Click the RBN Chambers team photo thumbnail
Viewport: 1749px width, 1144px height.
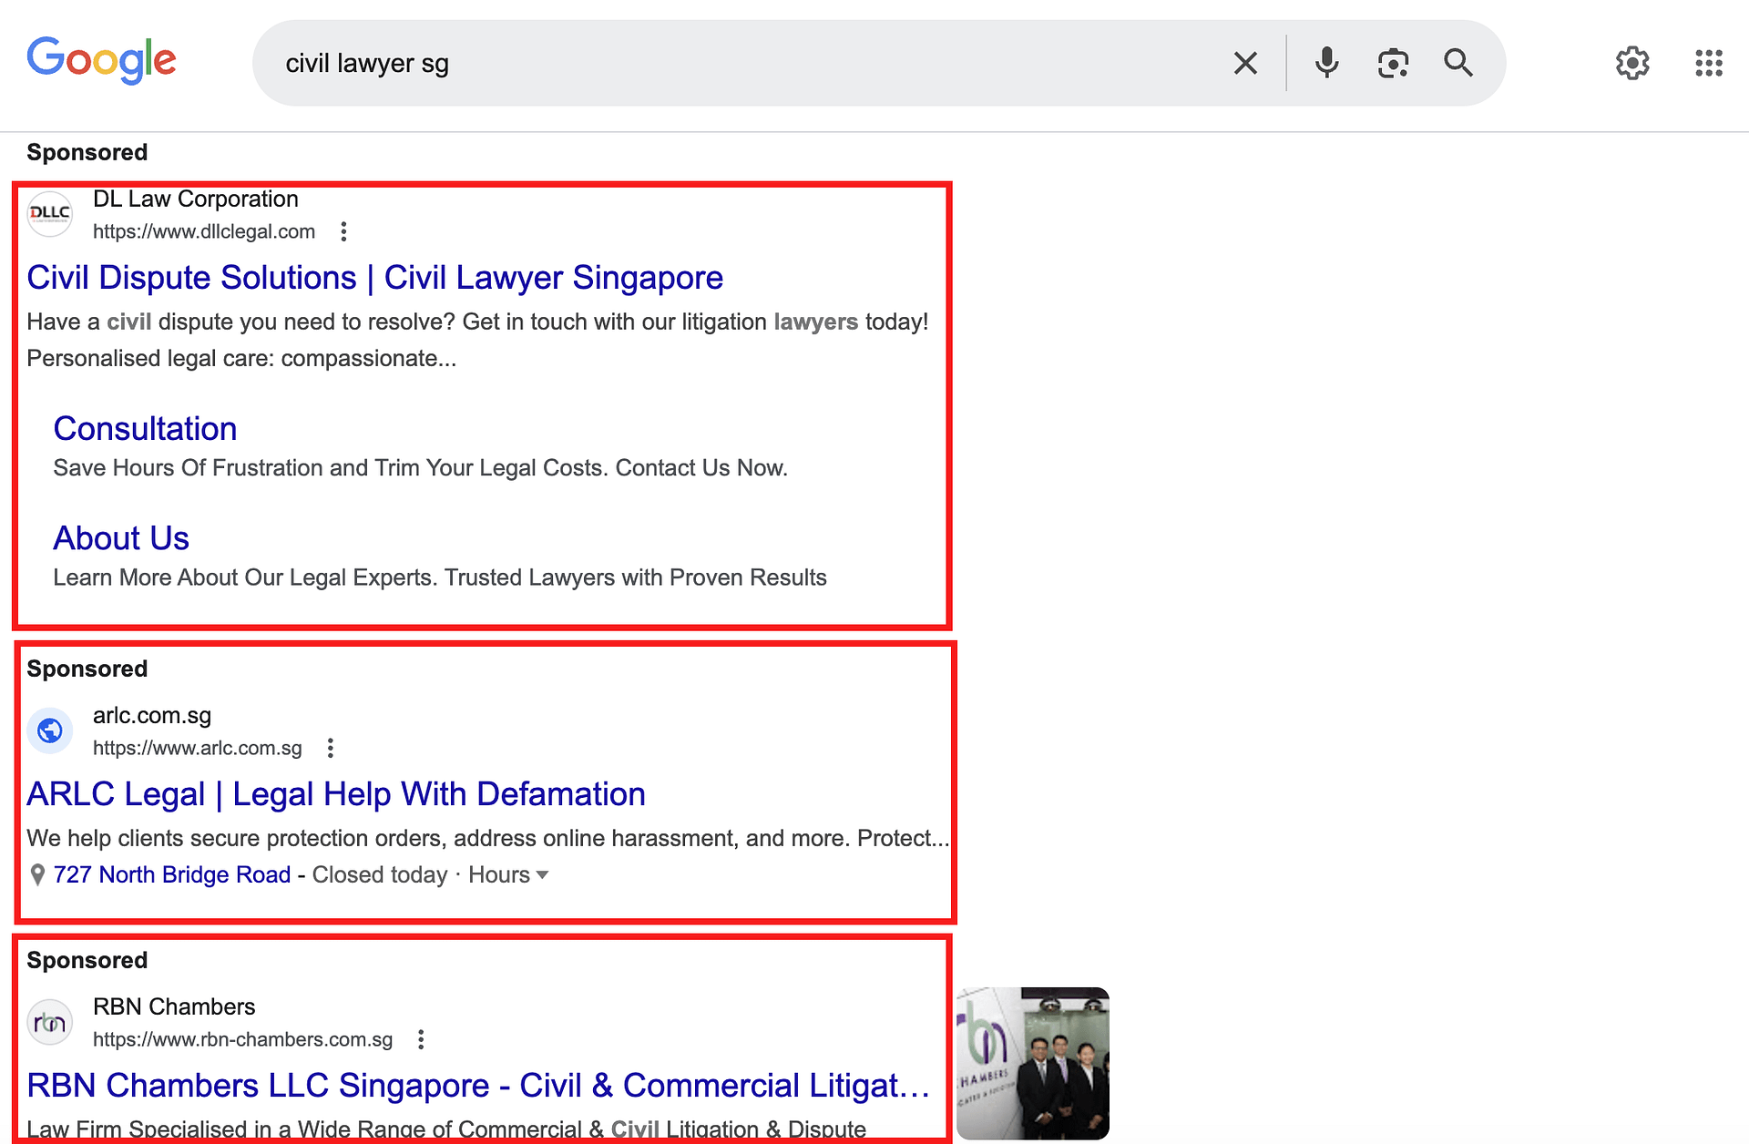point(1032,1063)
